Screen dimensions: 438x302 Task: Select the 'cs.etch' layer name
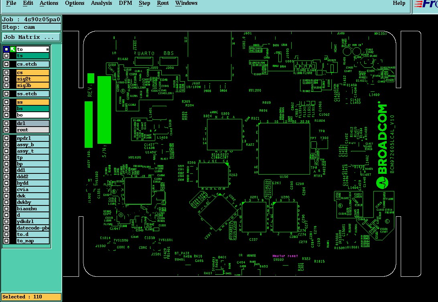pyautogui.click(x=32, y=64)
